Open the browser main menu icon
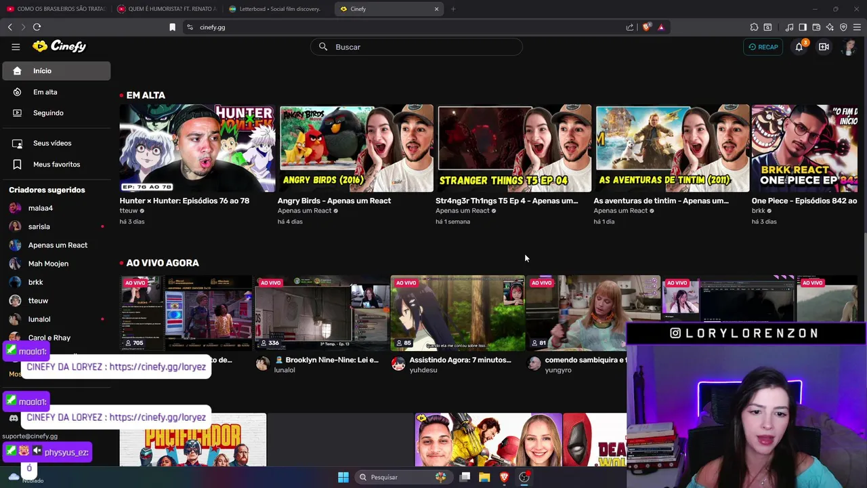The width and height of the screenshot is (867, 488). point(857,27)
